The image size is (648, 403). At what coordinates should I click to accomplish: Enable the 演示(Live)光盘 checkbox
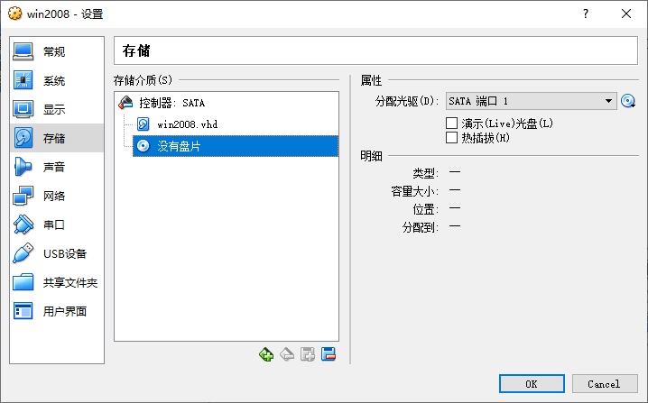point(451,123)
